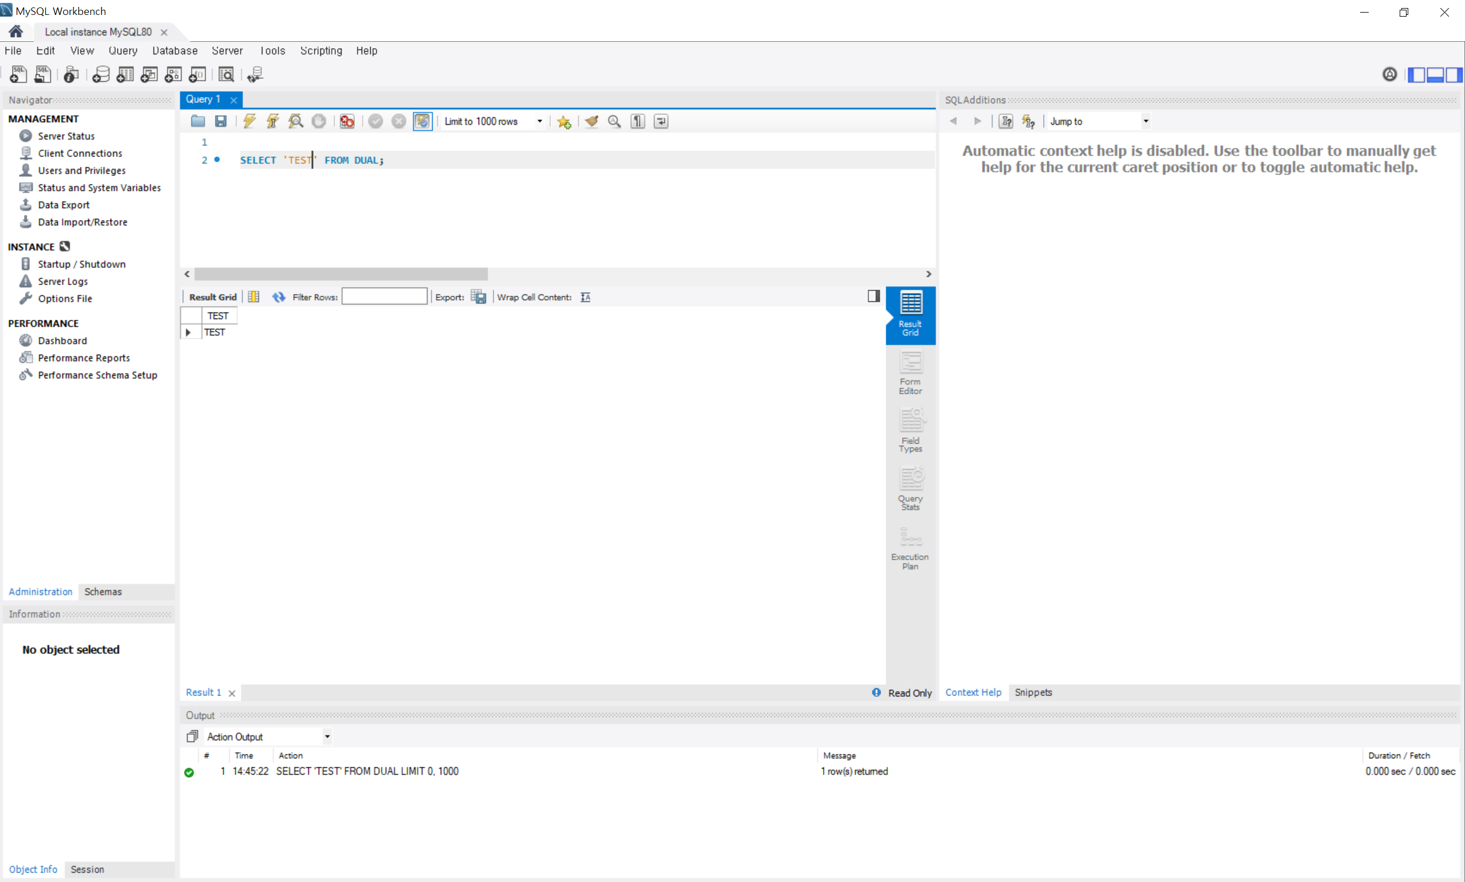Click the editor horizontal scrollbar thumb

(341, 274)
